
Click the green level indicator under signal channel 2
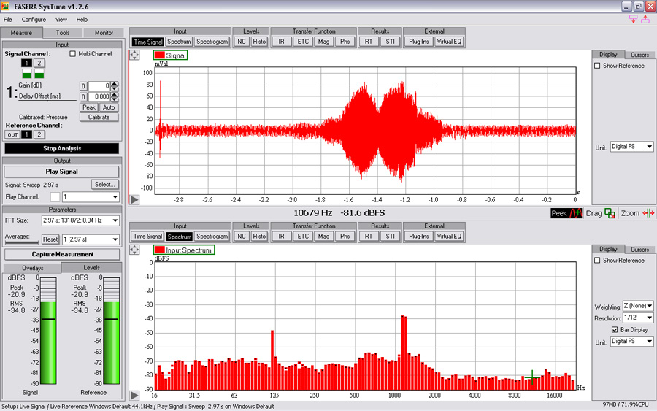tap(39, 74)
